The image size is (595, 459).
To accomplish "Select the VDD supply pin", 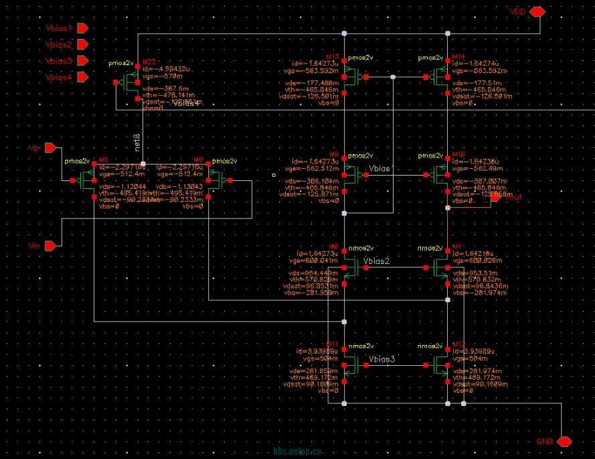I will pyautogui.click(x=537, y=12).
